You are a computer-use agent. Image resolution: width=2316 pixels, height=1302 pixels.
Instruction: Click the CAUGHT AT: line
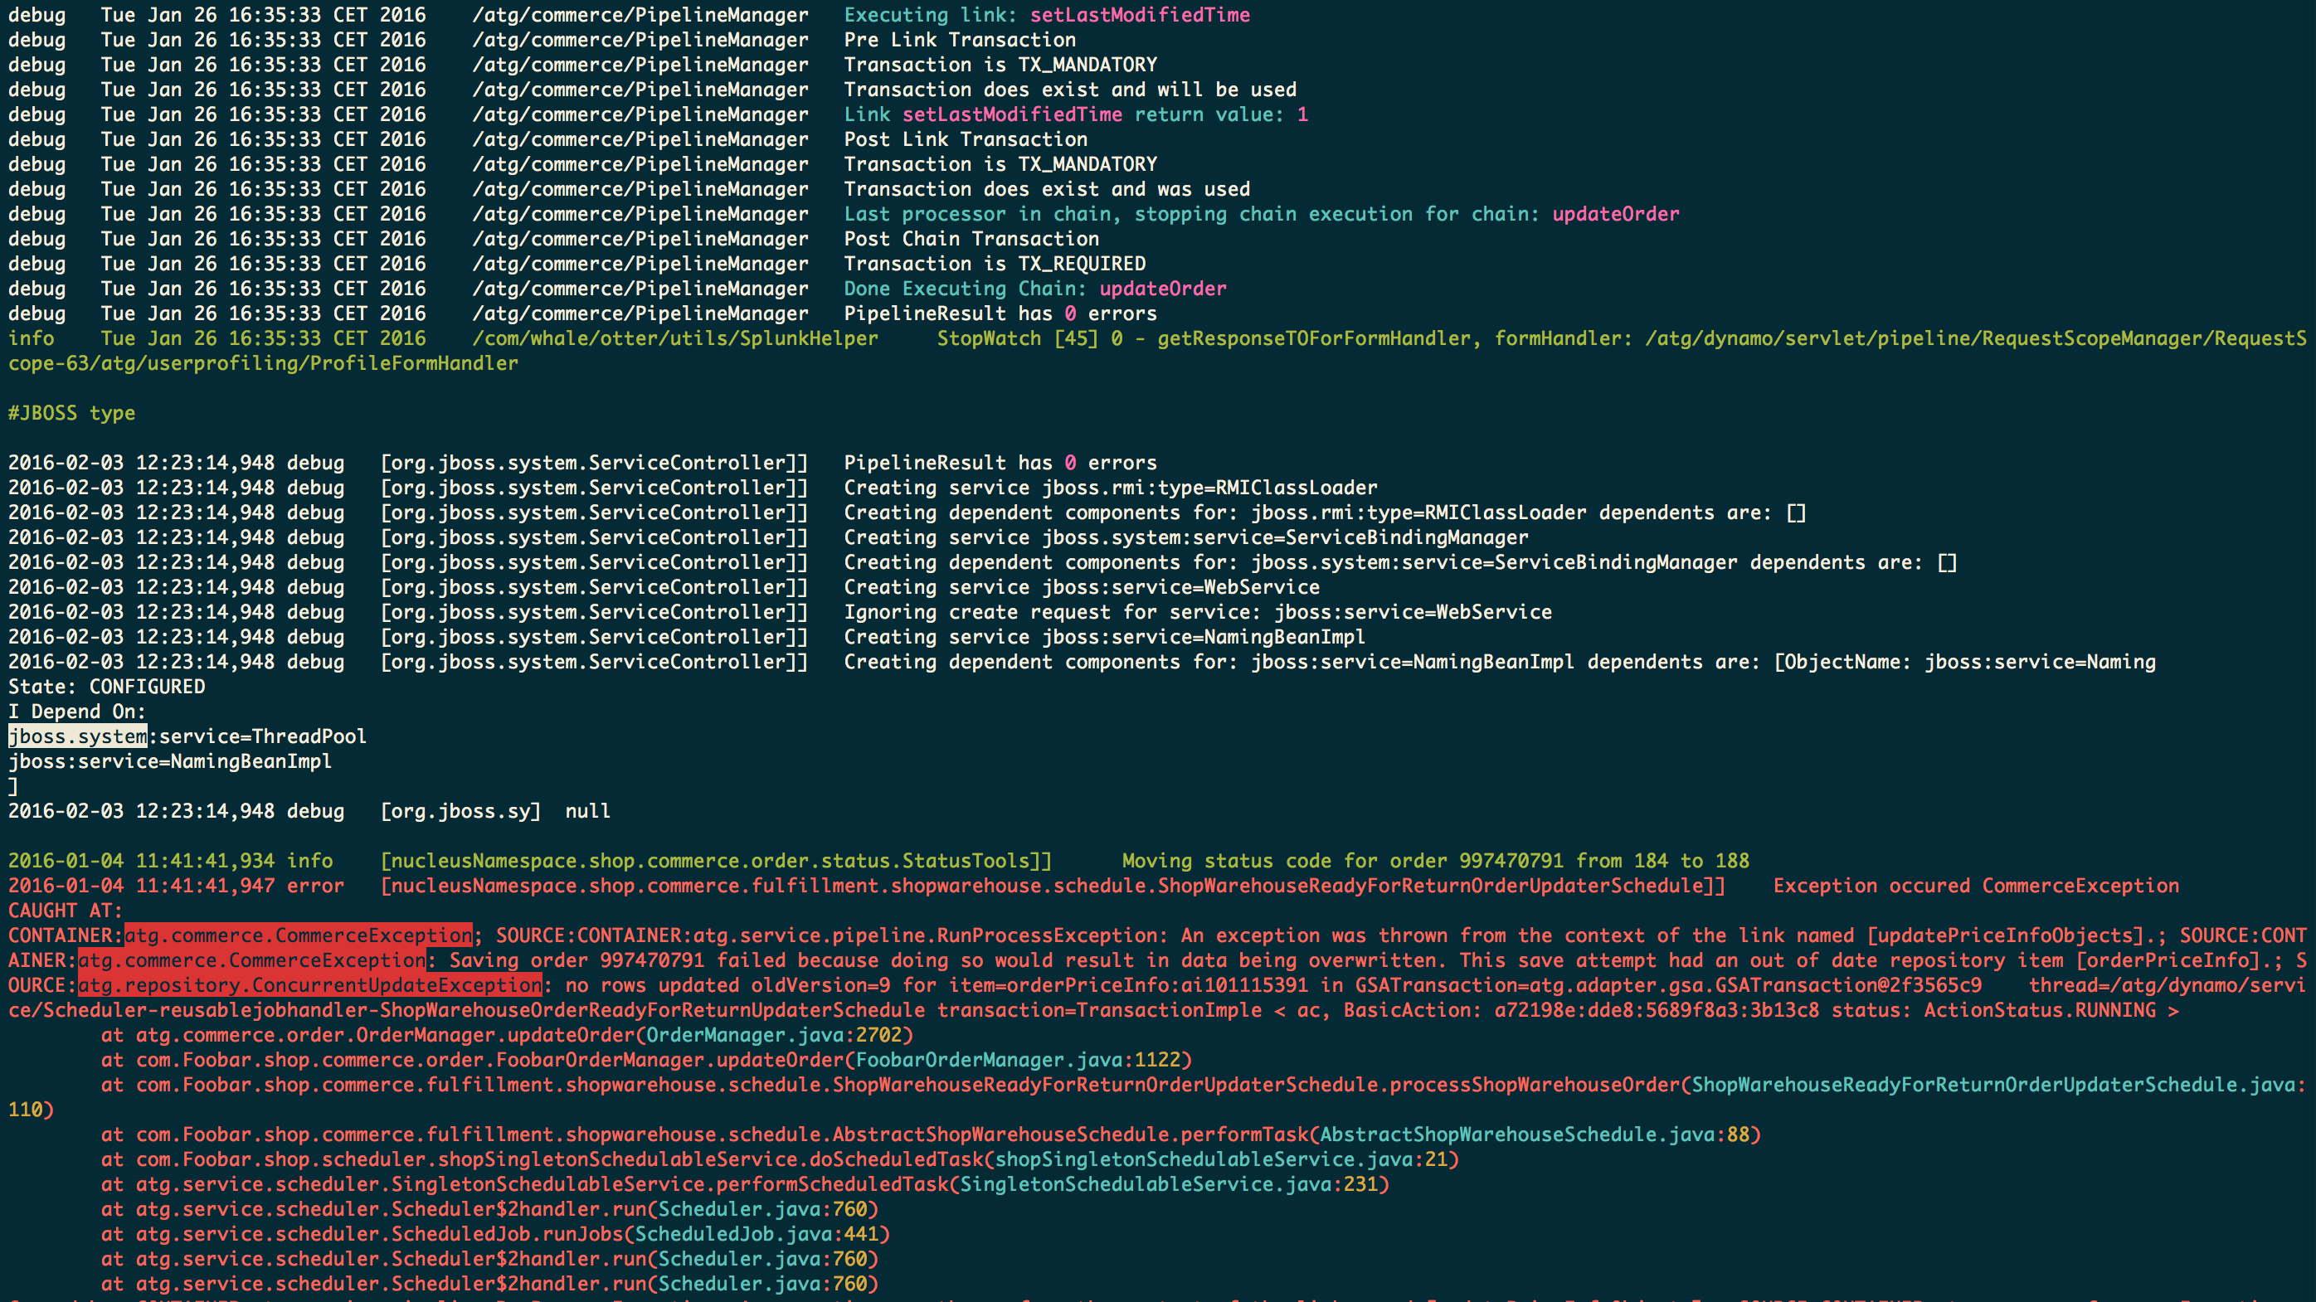(66, 911)
